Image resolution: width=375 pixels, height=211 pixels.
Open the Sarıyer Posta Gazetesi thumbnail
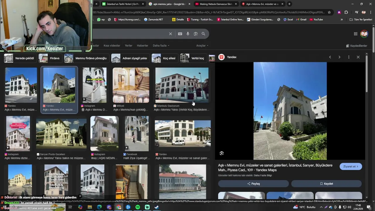pos(61,134)
